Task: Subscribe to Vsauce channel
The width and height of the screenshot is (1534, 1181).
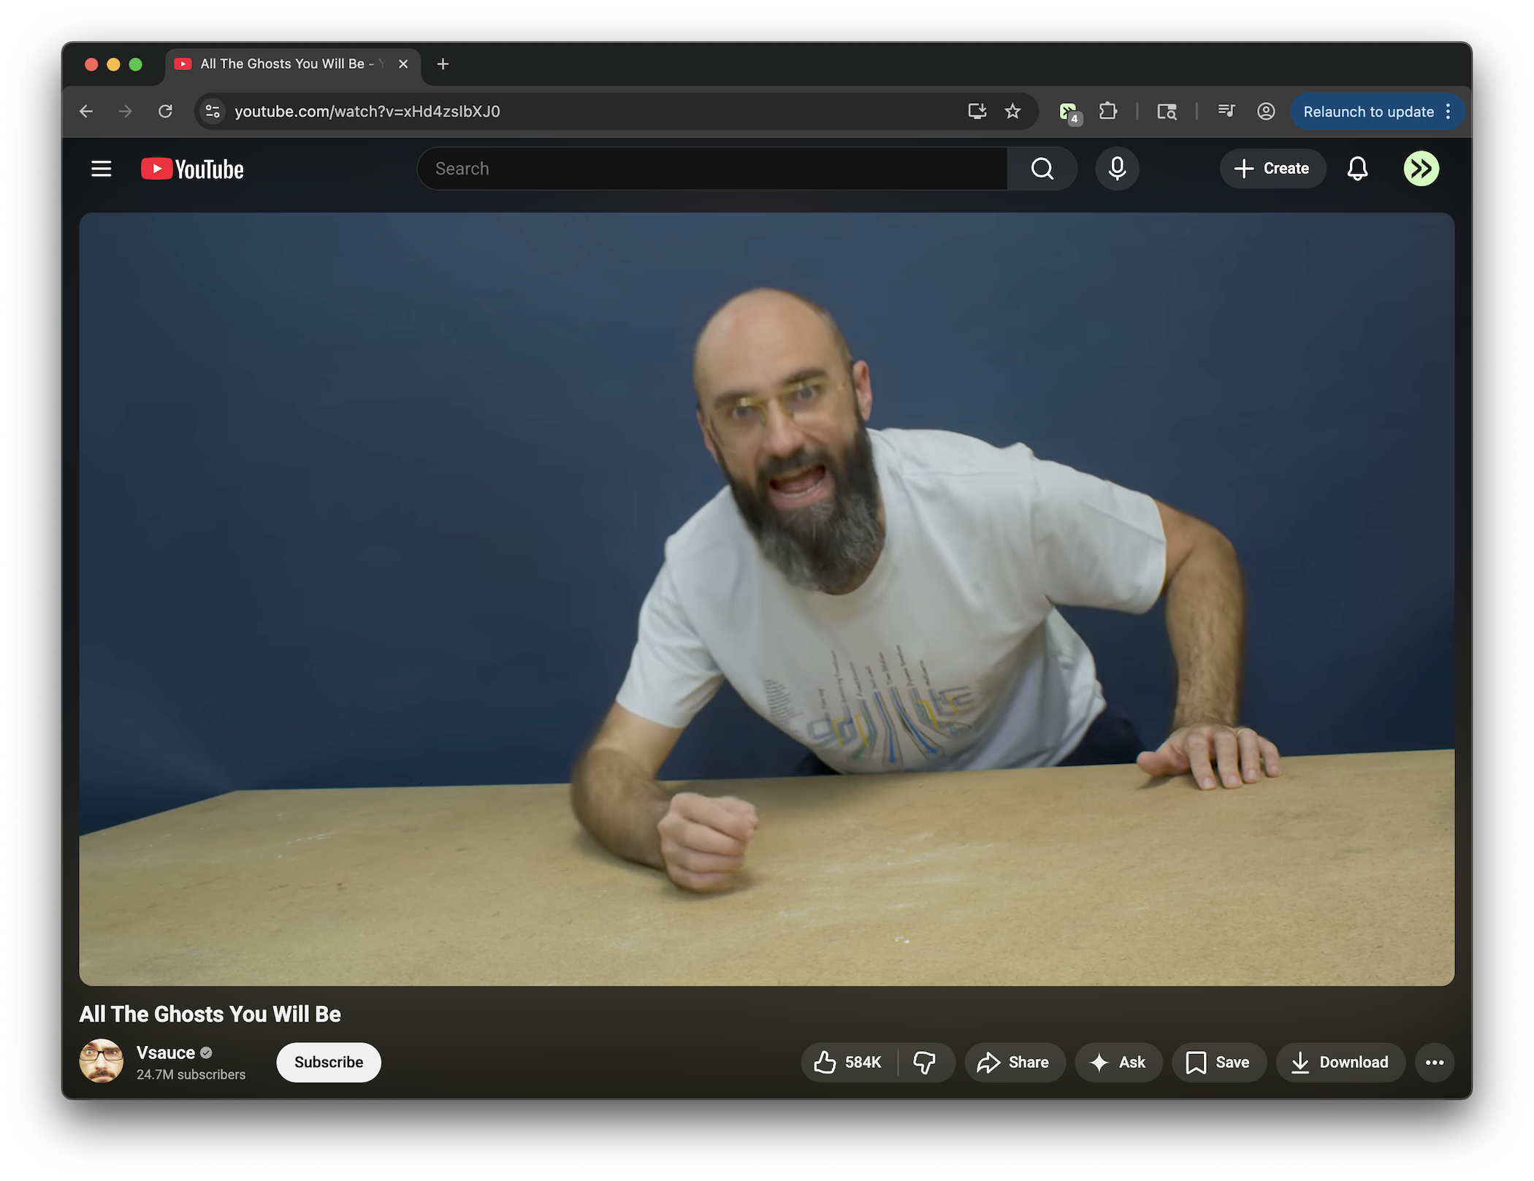Action: tap(328, 1062)
